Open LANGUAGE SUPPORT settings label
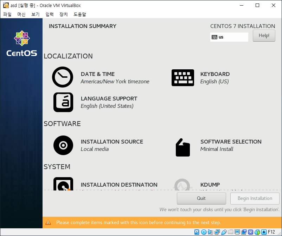The image size is (282, 236). point(109,99)
